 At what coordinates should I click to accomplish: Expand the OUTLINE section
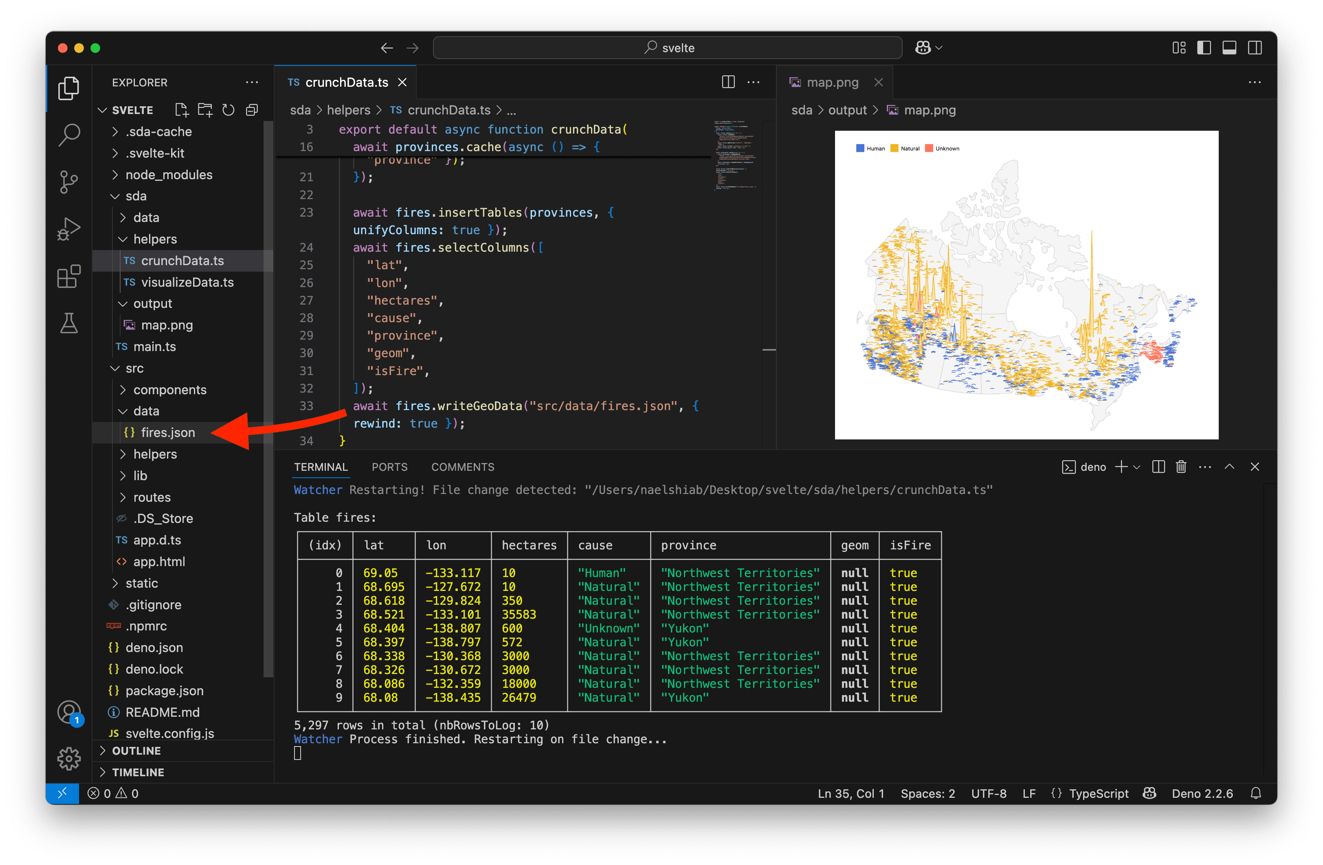click(x=136, y=751)
